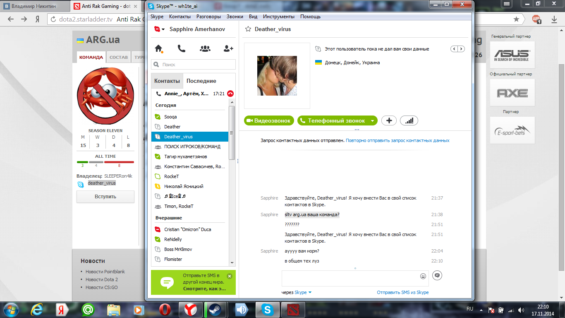The image size is (565, 318).
Task: Start a Видеозвонок with Deather_virus
Action: pyautogui.click(x=269, y=120)
